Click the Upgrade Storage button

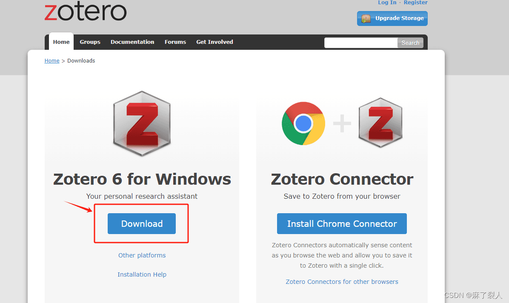coord(392,18)
